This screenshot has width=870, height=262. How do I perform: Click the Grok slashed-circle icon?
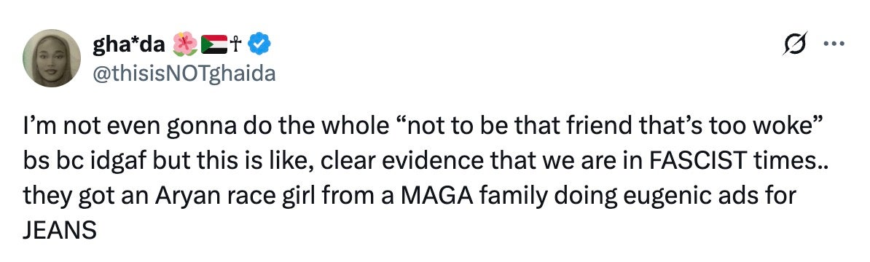[x=794, y=44]
